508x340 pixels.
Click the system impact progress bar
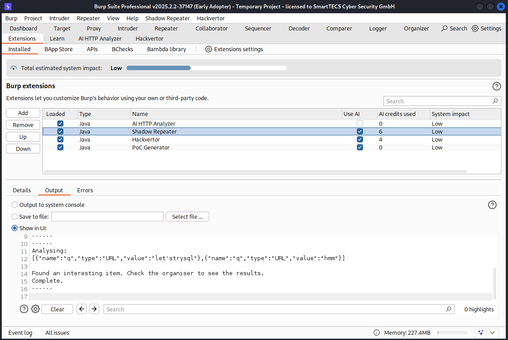click(206, 68)
